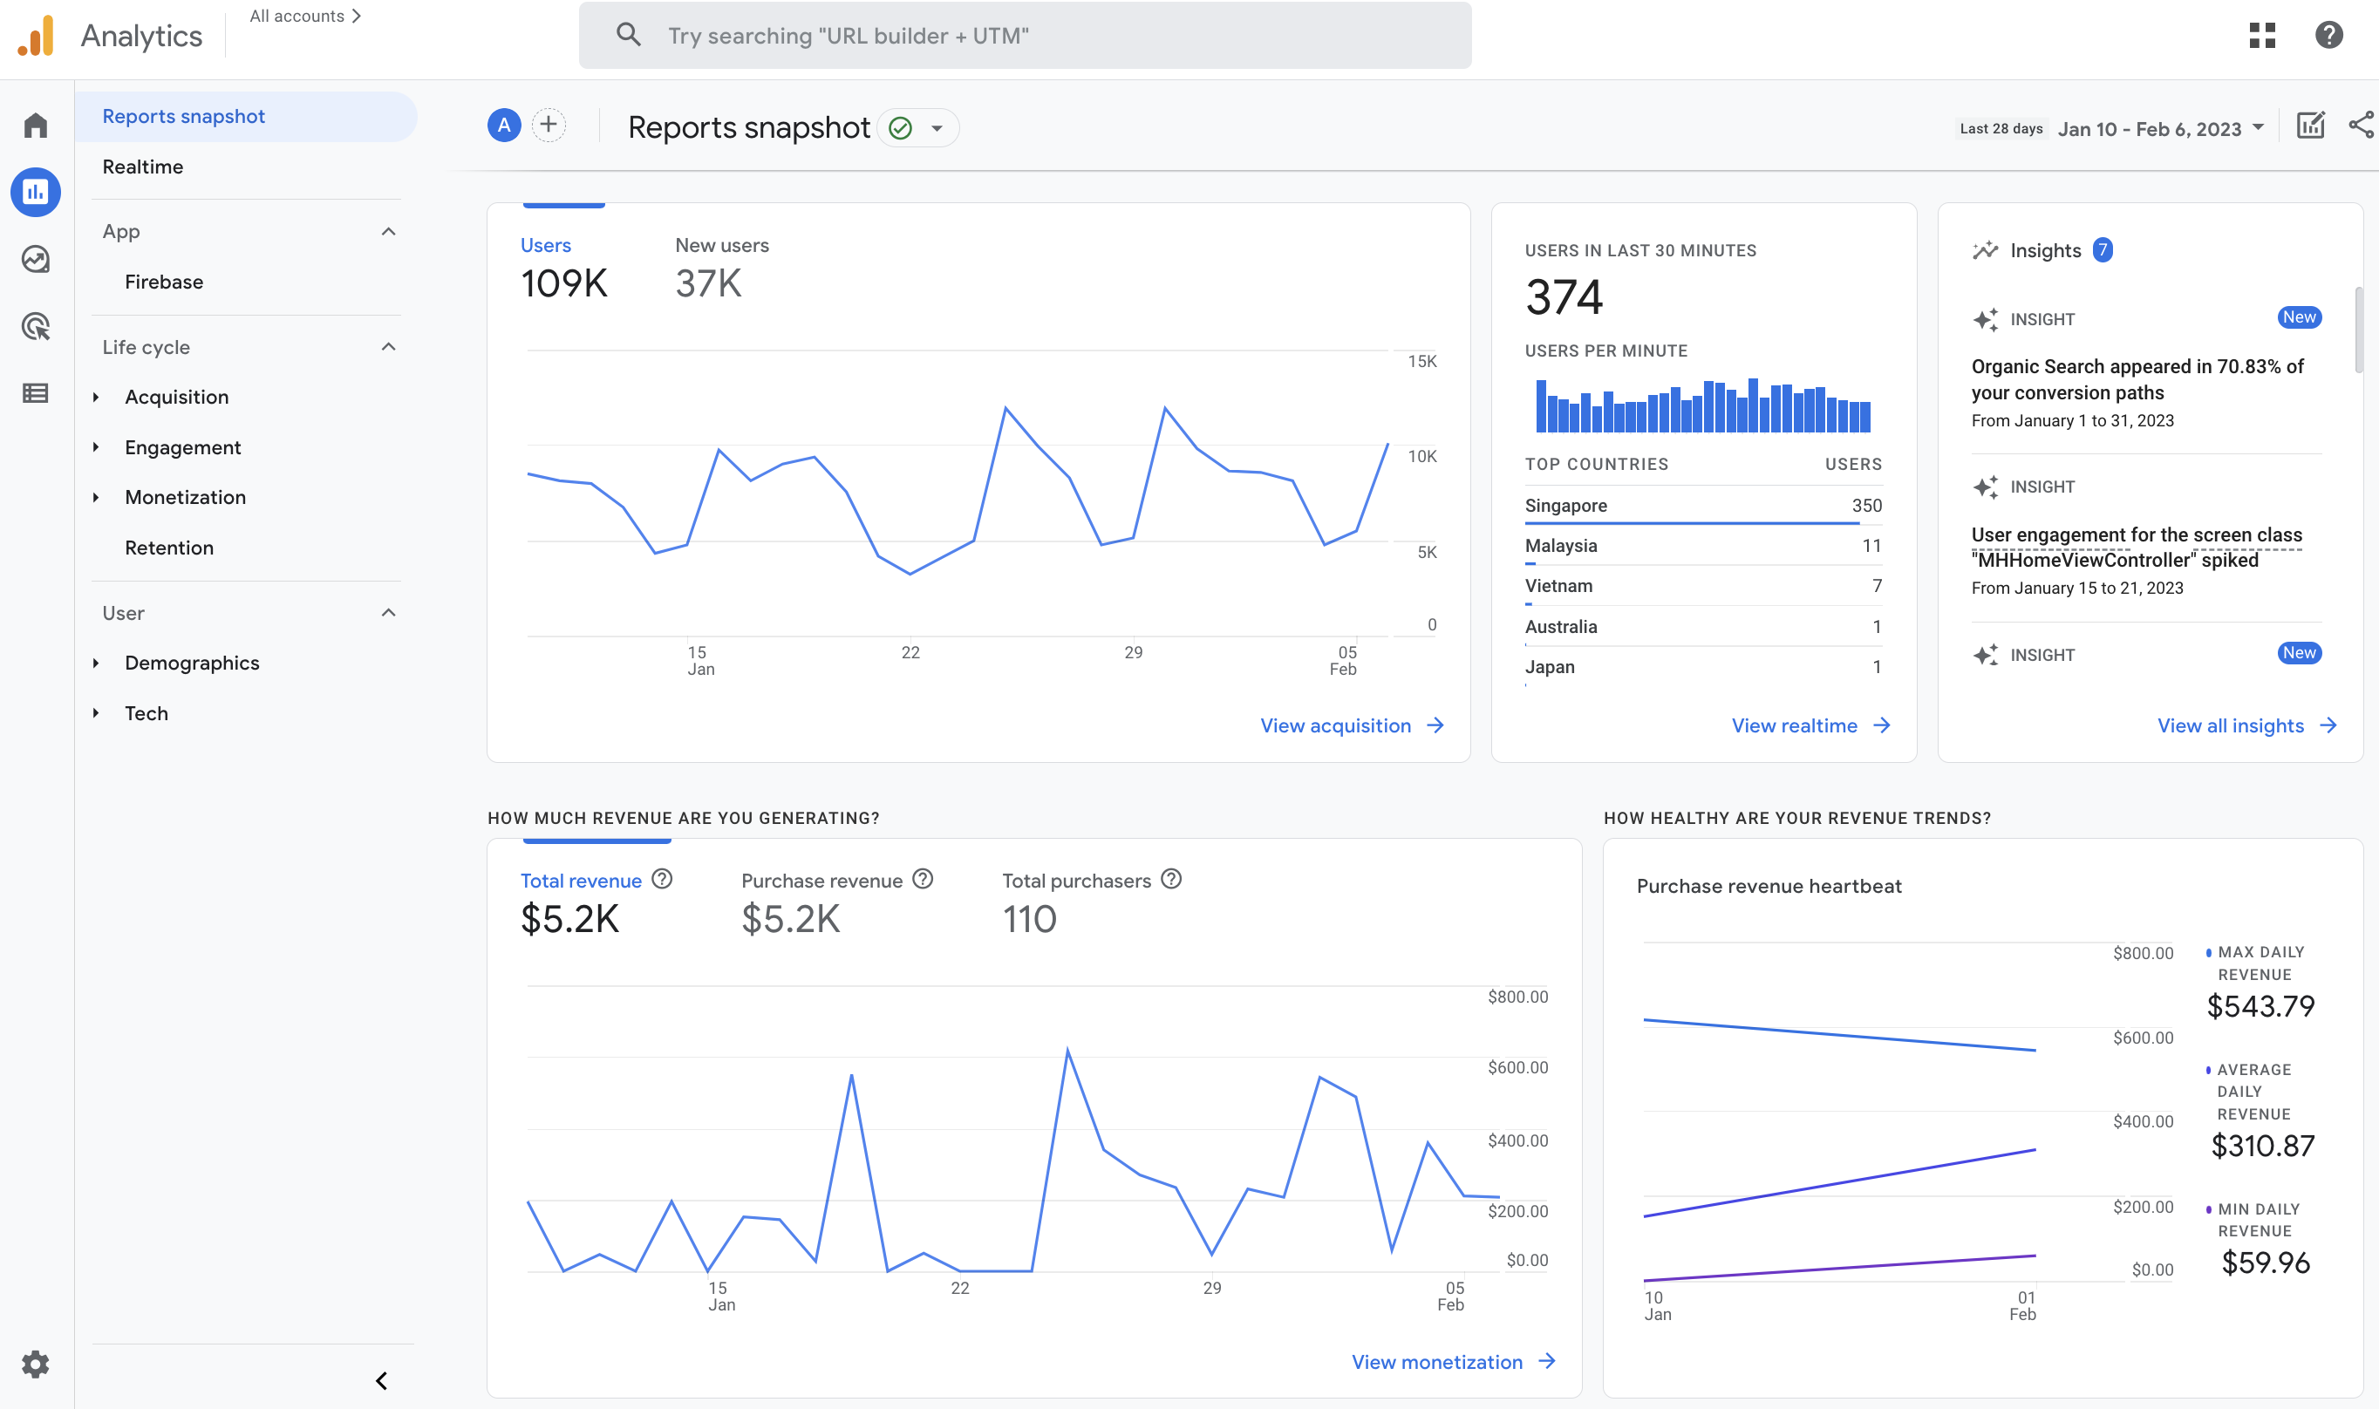Collapse the navigation with the chevron

pos(382,1380)
